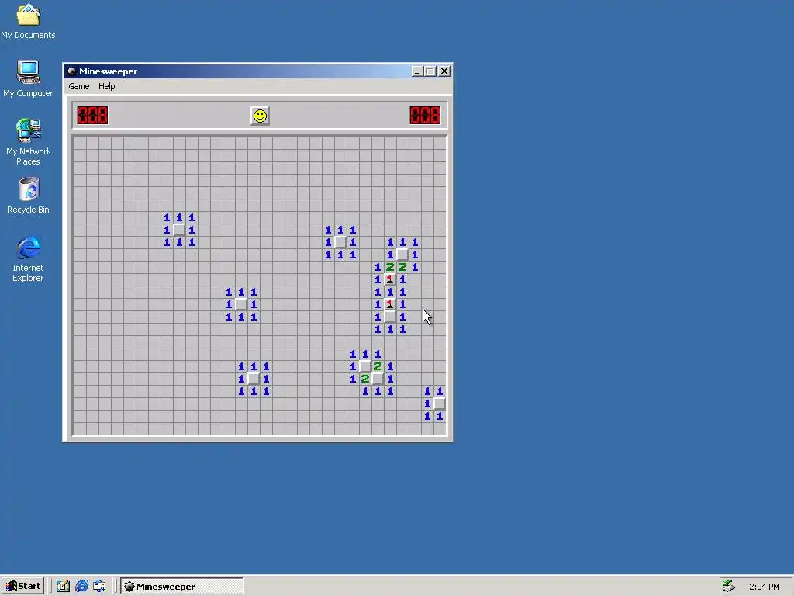Open the Help menu
Screen dimensions: 794x596
(107, 86)
